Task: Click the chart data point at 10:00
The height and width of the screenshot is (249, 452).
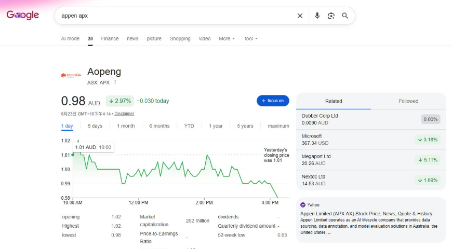Action: click(x=73, y=155)
